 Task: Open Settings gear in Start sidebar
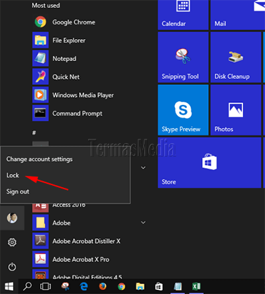click(12, 242)
